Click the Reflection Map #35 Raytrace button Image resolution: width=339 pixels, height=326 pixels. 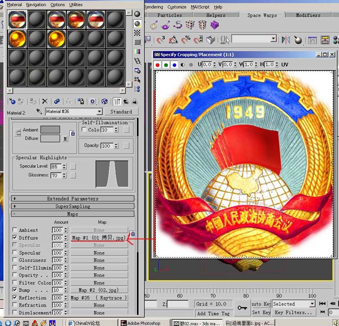click(99, 298)
